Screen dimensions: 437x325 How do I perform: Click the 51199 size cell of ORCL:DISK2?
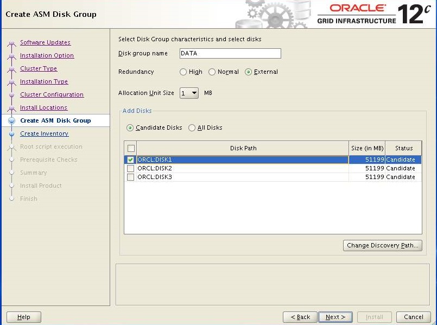367,169
